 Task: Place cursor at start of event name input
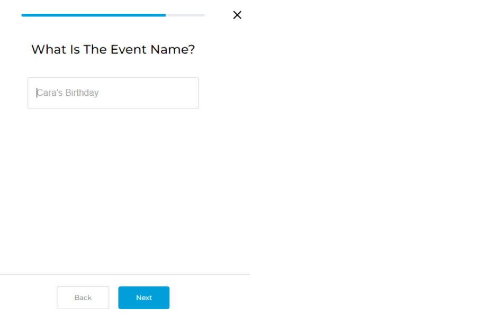[x=37, y=93]
